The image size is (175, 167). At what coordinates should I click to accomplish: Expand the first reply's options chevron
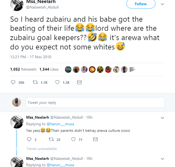point(162,118)
